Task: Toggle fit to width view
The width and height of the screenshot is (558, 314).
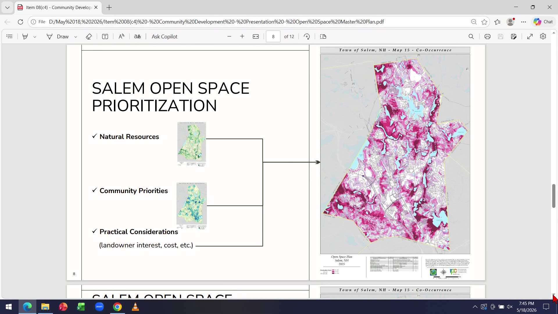Action: (256, 37)
